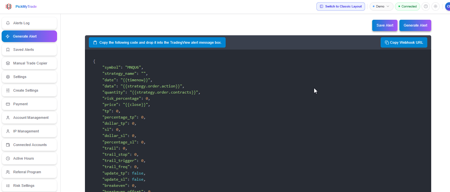Click the list icon beside Risk Settings
450x192 pixels.
8,186
